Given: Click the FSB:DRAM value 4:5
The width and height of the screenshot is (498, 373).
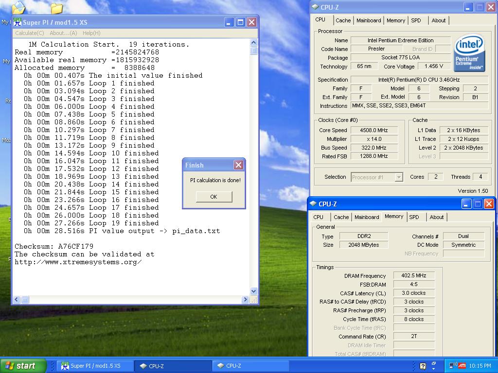Looking at the screenshot, I should click(x=414, y=284).
